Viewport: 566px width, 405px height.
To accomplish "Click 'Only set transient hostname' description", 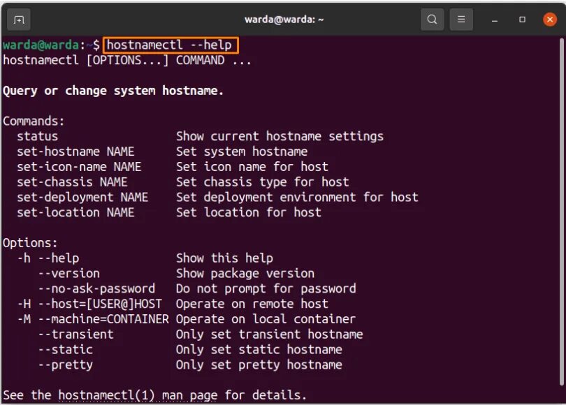I will coord(270,334).
